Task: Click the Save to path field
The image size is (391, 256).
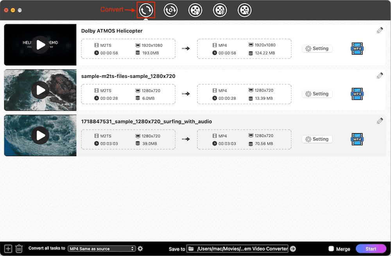Action: pos(237,249)
